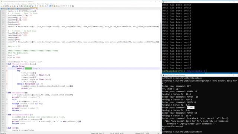
Task: Toggle show all characters icon
Action: (x=48, y=6)
